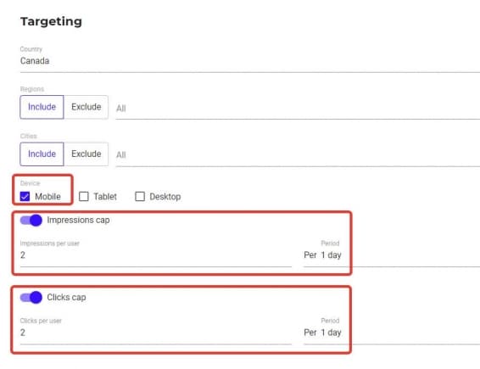Turn off the Impressions cap toggle
The height and width of the screenshot is (369, 480).
tap(31, 221)
